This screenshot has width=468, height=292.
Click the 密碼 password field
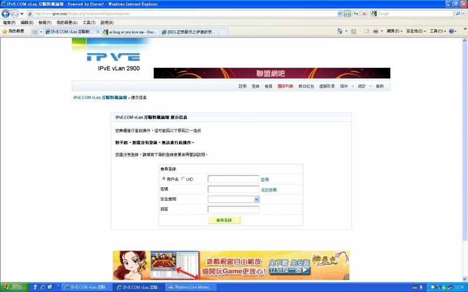point(233,189)
